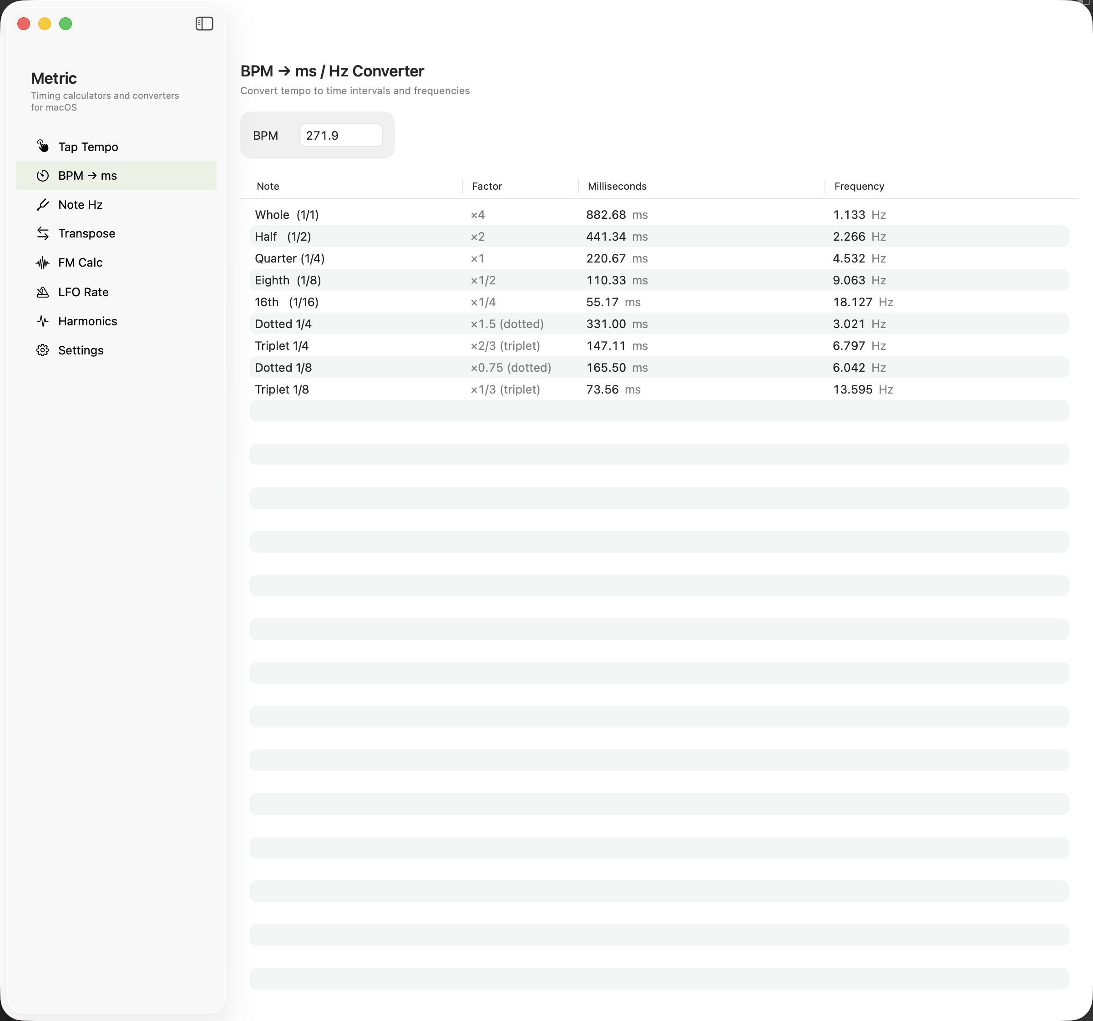1093x1021 pixels.
Task: Click inside the BPM value field
Action: pos(340,135)
